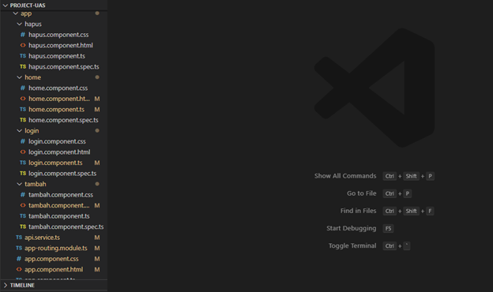Select the home folder name
493x292 pixels.
point(32,77)
